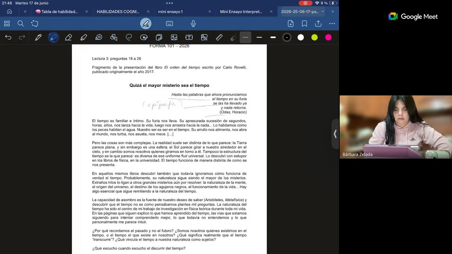Select Bárbara Zelada's video tile
The image size is (452, 254).
click(x=396, y=127)
